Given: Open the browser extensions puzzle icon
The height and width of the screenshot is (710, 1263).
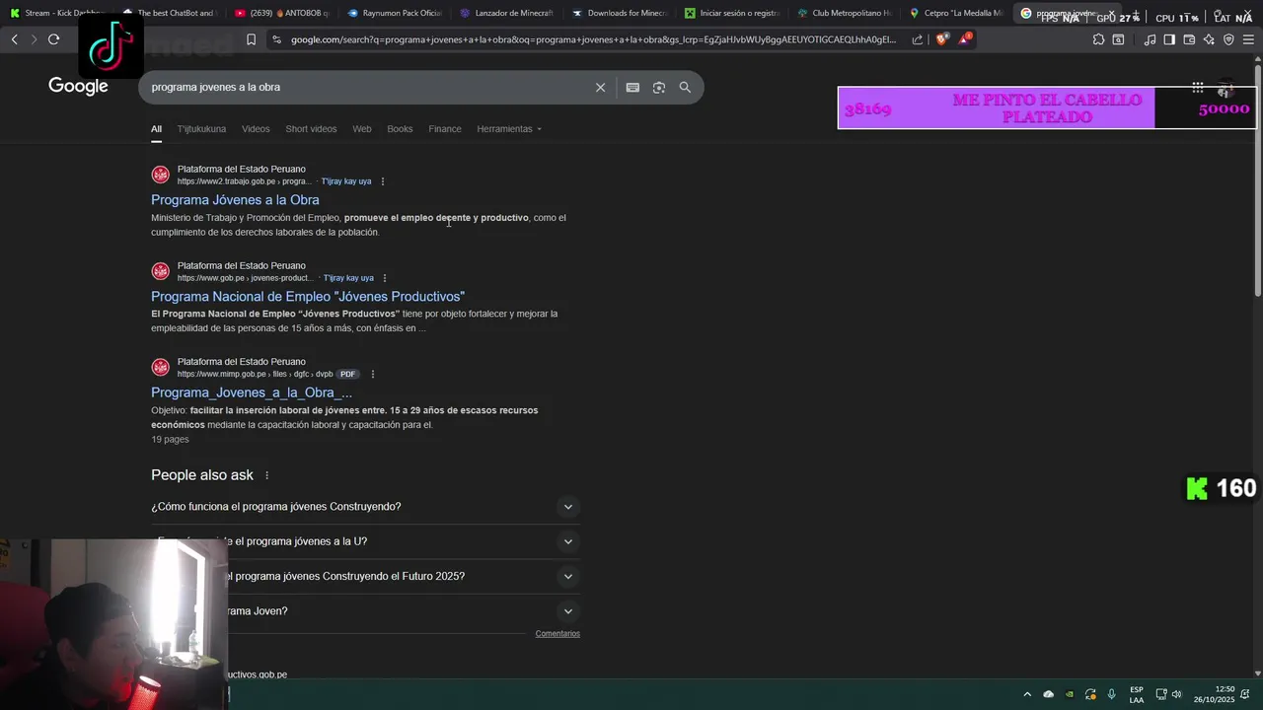Looking at the screenshot, I should [1098, 39].
